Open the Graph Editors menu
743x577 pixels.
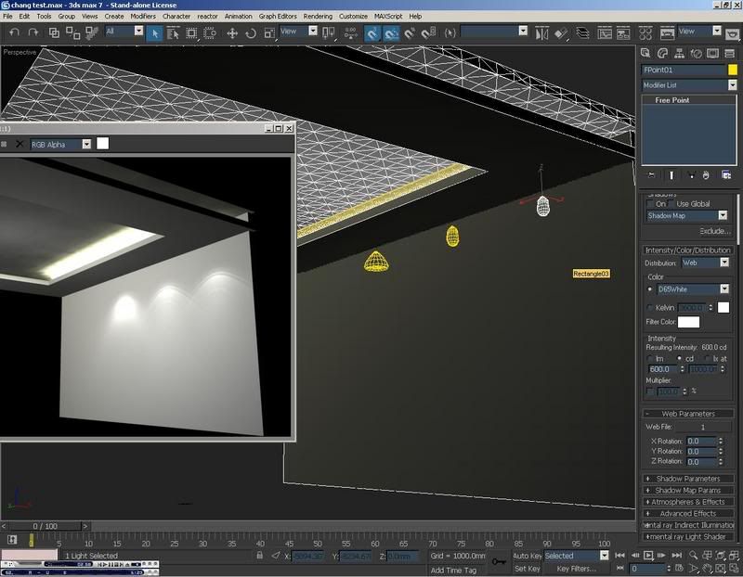[x=279, y=16]
